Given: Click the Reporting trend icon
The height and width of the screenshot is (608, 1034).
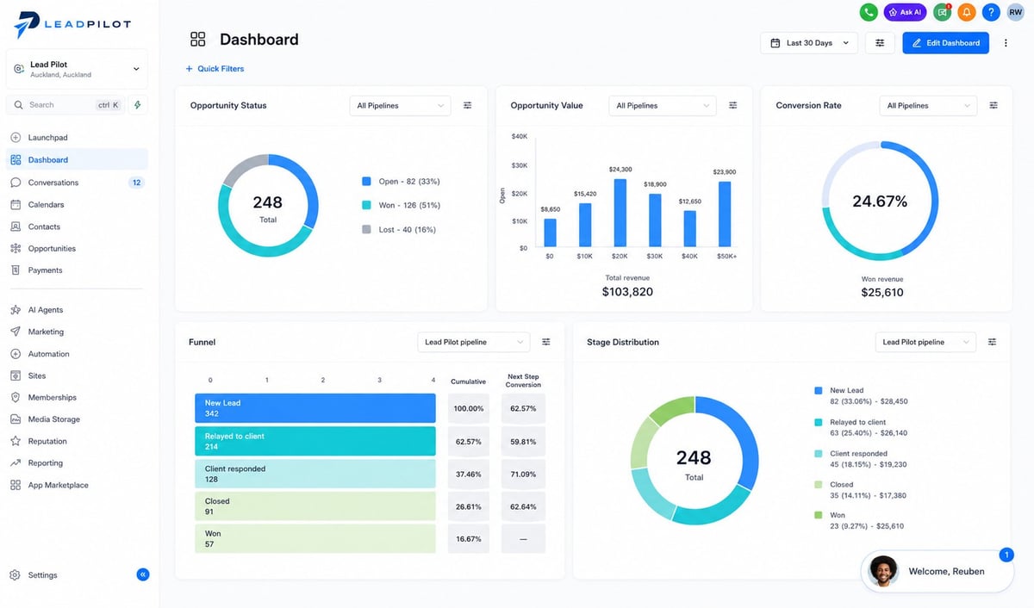Looking at the screenshot, I should click(x=16, y=462).
